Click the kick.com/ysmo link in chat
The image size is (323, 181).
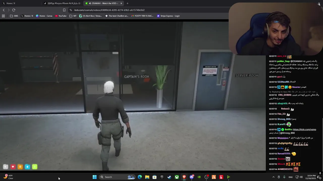(x=304, y=129)
